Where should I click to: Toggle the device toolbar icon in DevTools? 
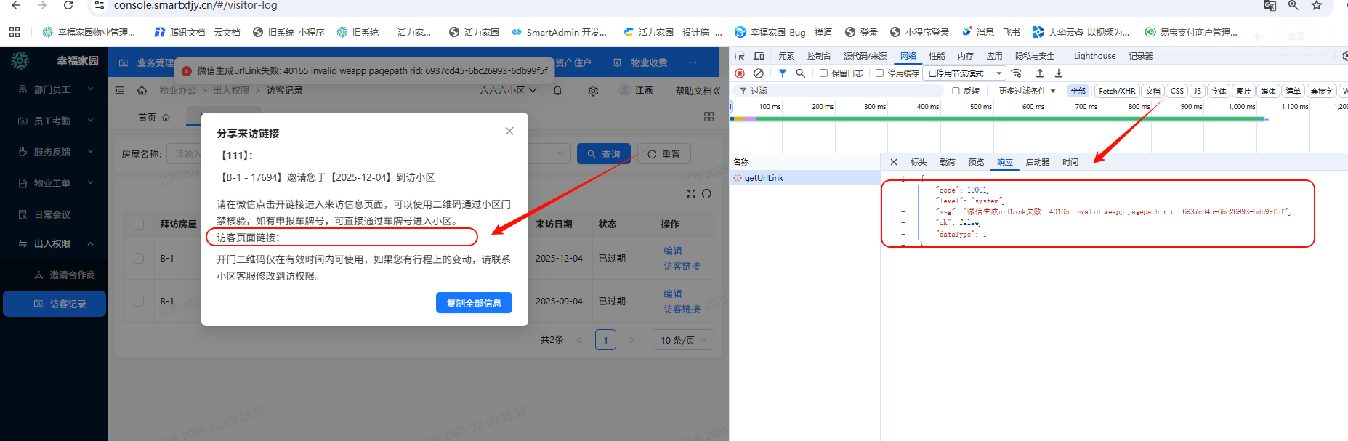tap(759, 56)
